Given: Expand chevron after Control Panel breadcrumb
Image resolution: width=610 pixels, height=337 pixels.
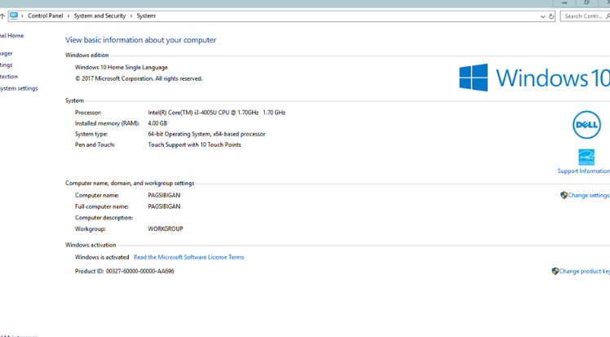Looking at the screenshot, I should (69, 16).
